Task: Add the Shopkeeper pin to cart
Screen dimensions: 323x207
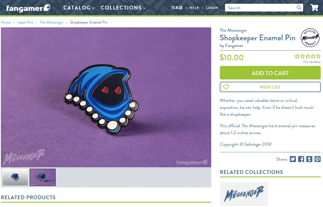Action: (270, 73)
